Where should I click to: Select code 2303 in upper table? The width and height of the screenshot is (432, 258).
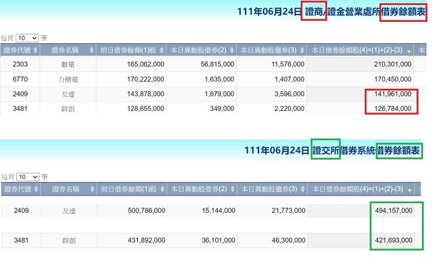click(x=20, y=64)
